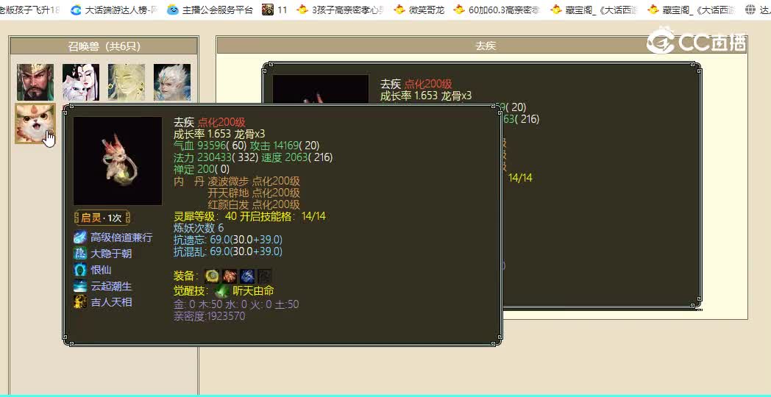
Task: Click the 成长率 1.653 龙骨x3 line in tooltip
Action: (x=219, y=134)
